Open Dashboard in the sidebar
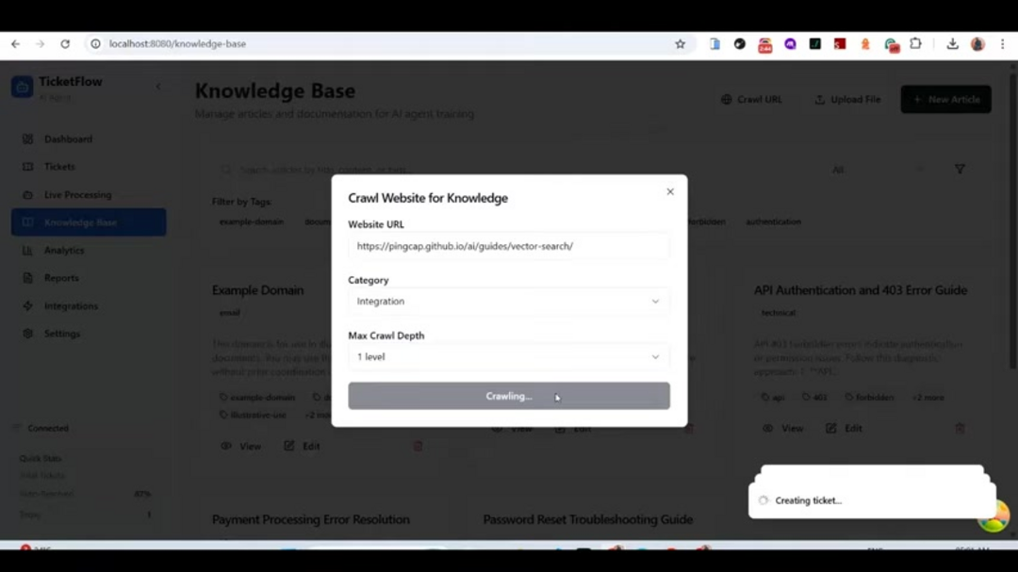 click(x=68, y=139)
